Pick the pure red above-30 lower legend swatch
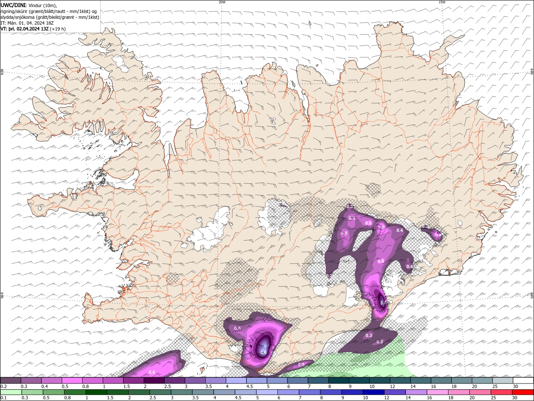This screenshot has height=401, width=534. pos(523,392)
